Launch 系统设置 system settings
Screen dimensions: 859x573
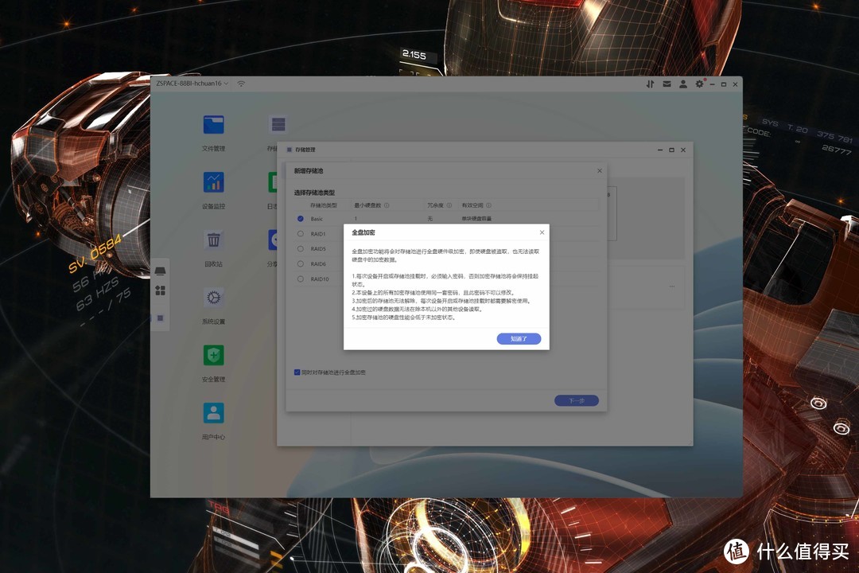click(213, 298)
